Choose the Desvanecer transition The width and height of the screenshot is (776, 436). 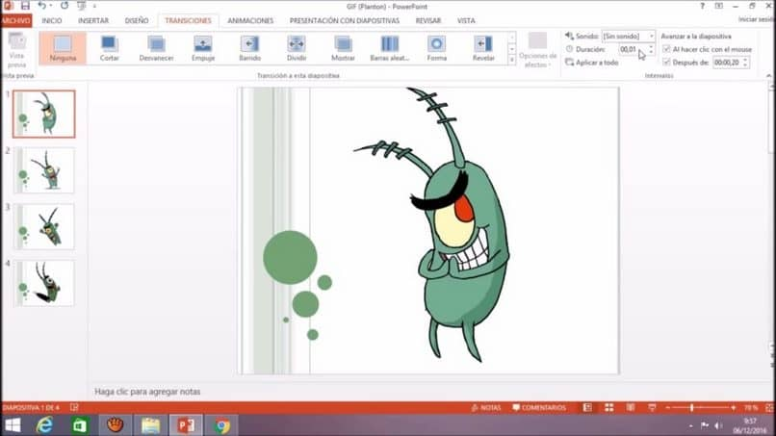[x=156, y=48]
